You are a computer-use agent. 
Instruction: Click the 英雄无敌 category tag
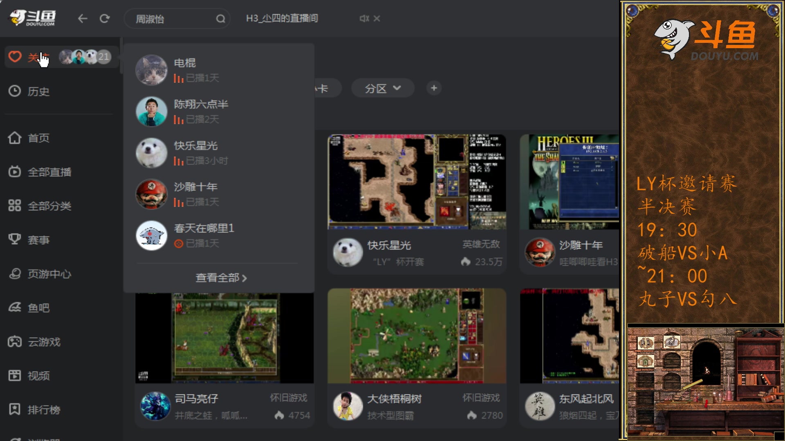(x=481, y=244)
